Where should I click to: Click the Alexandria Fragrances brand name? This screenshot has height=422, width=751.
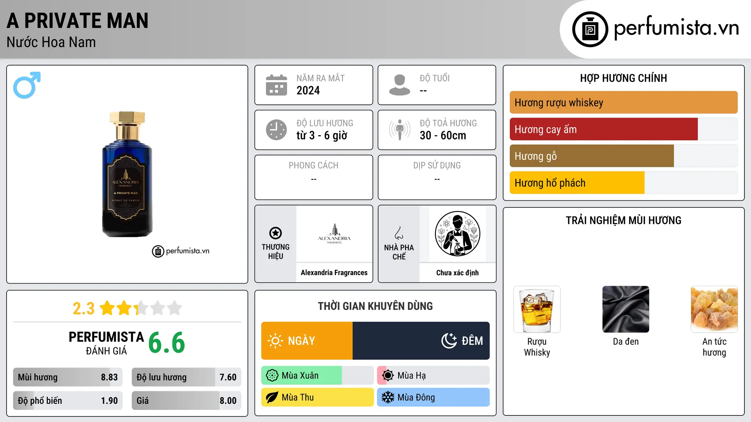334,273
